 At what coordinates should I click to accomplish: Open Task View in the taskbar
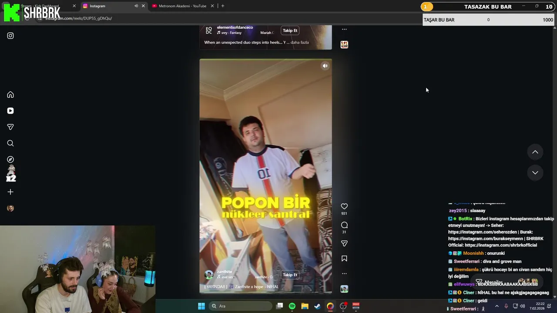pyautogui.click(x=280, y=306)
